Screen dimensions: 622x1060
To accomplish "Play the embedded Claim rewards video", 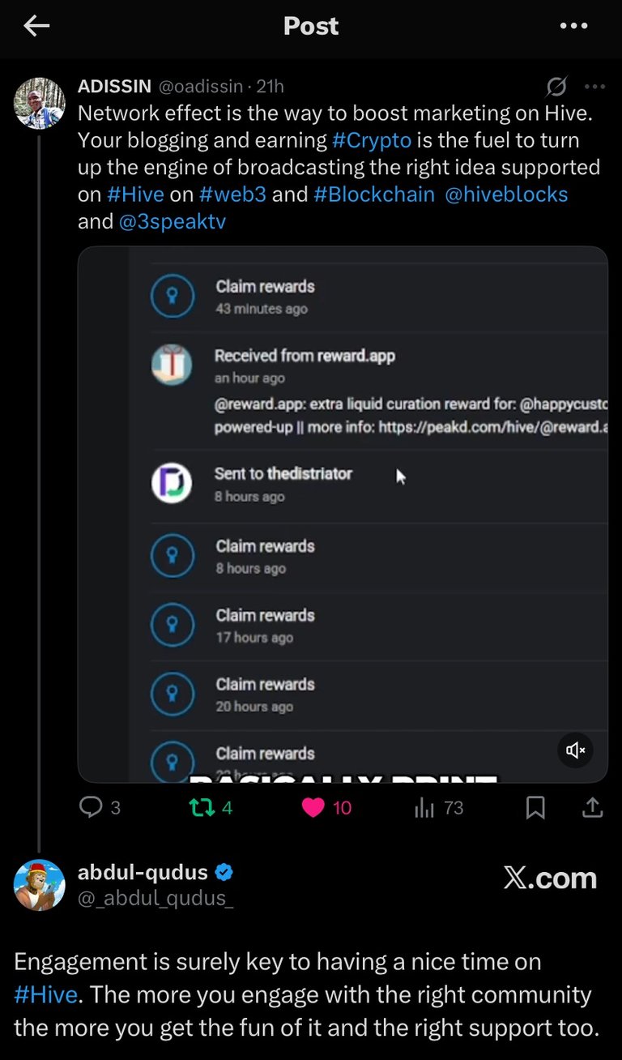I will click(343, 514).
